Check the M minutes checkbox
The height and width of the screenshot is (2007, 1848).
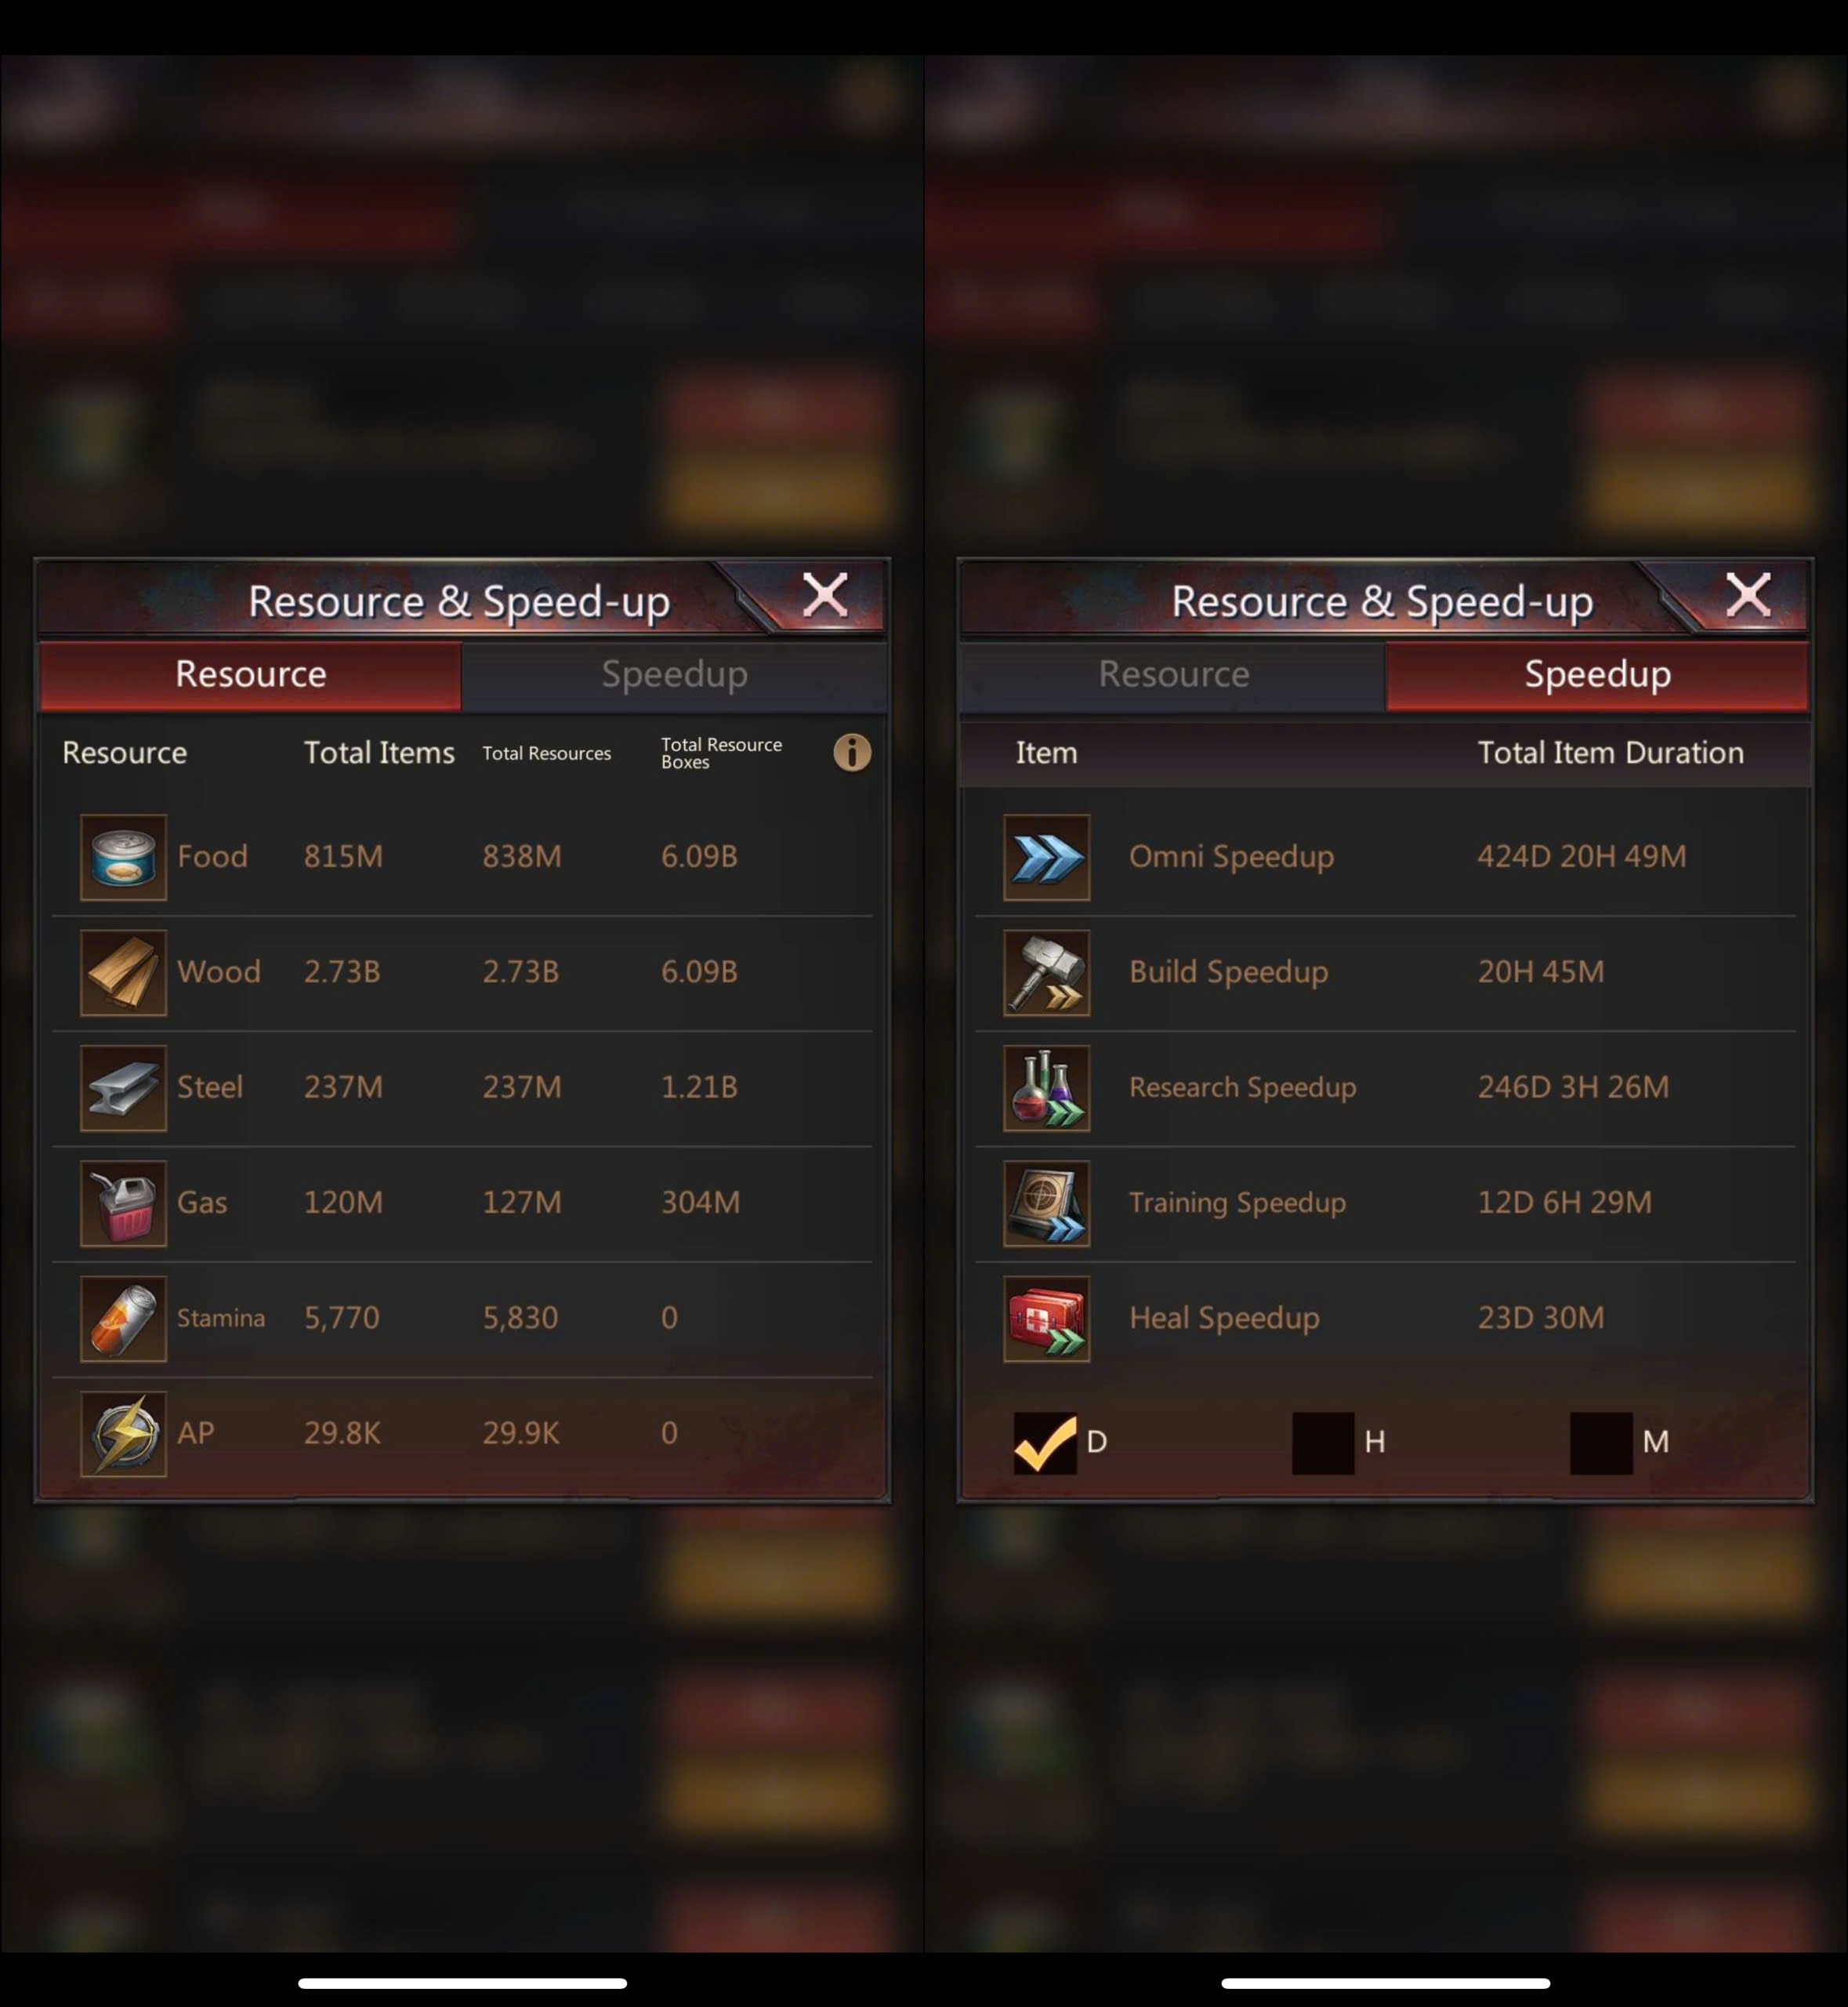pos(1601,1443)
